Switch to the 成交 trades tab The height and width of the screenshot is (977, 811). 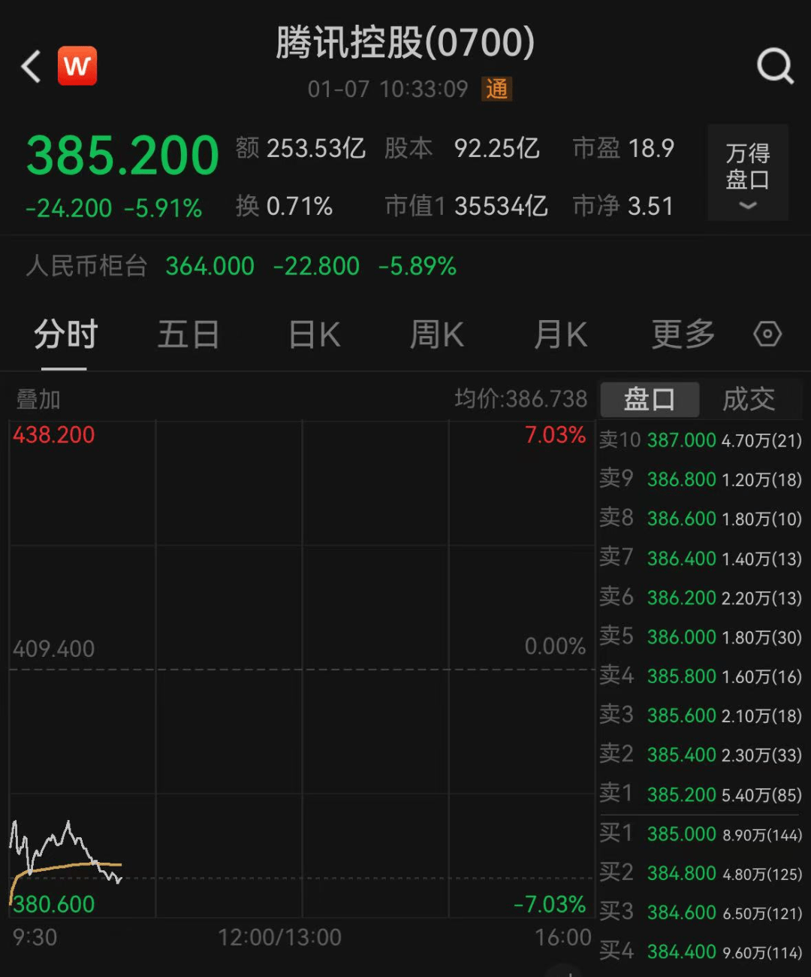point(749,399)
